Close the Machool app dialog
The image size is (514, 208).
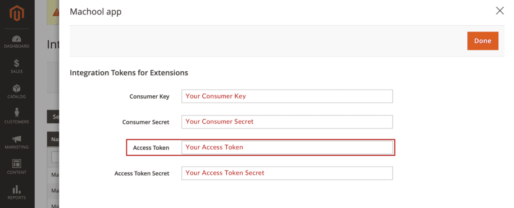499,11
